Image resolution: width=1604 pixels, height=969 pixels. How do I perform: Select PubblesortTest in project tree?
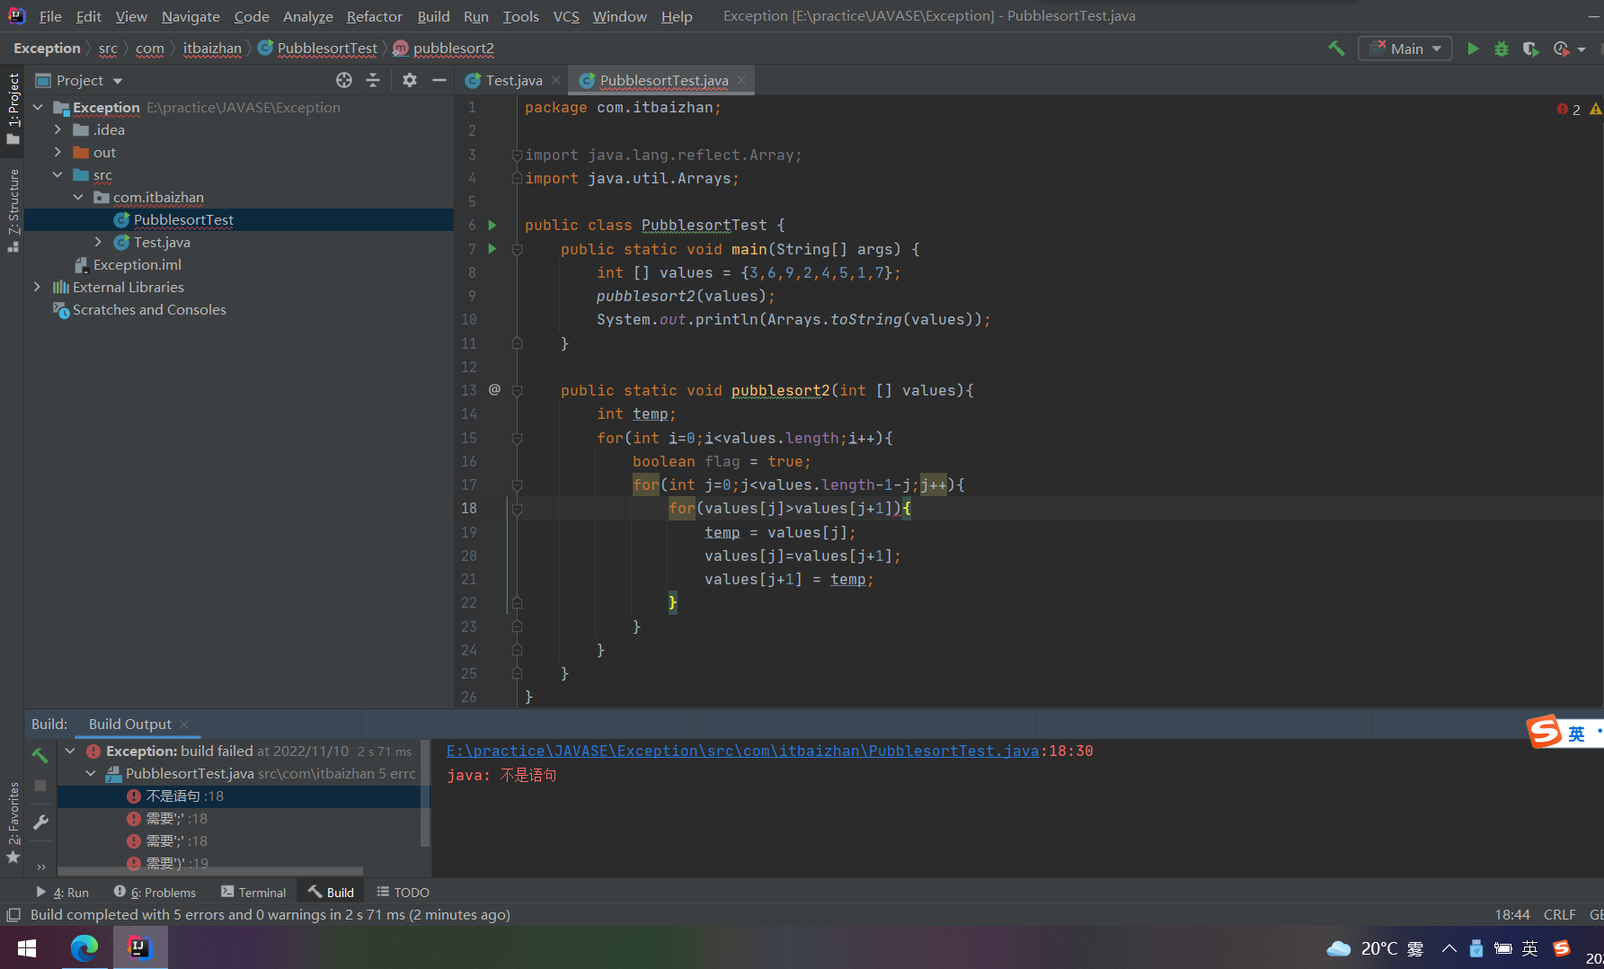click(183, 219)
